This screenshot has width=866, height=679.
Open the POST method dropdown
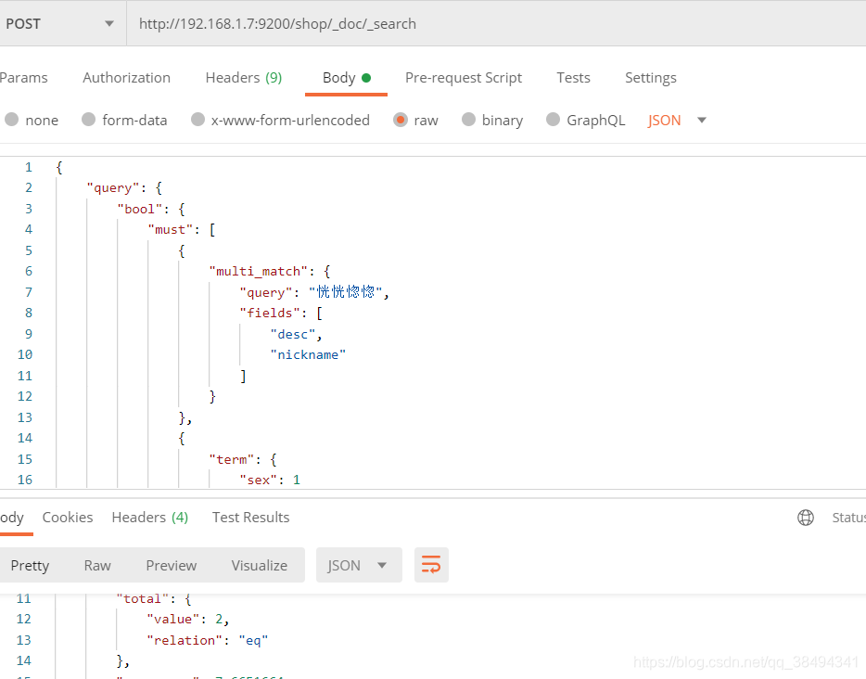tap(61, 24)
